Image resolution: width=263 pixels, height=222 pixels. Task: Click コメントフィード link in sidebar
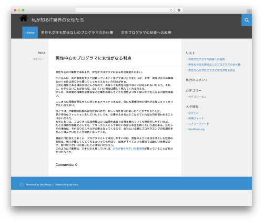[198, 124]
